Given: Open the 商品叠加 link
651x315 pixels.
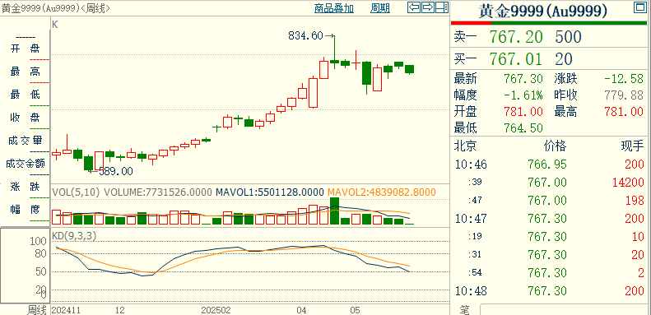Looking at the screenshot, I should [x=334, y=8].
